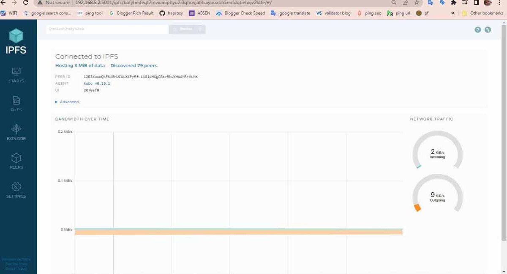Image resolution: width=507 pixels, height=274 pixels.
Task: Open the Blogger Check Speed bookmark
Action: point(240,13)
